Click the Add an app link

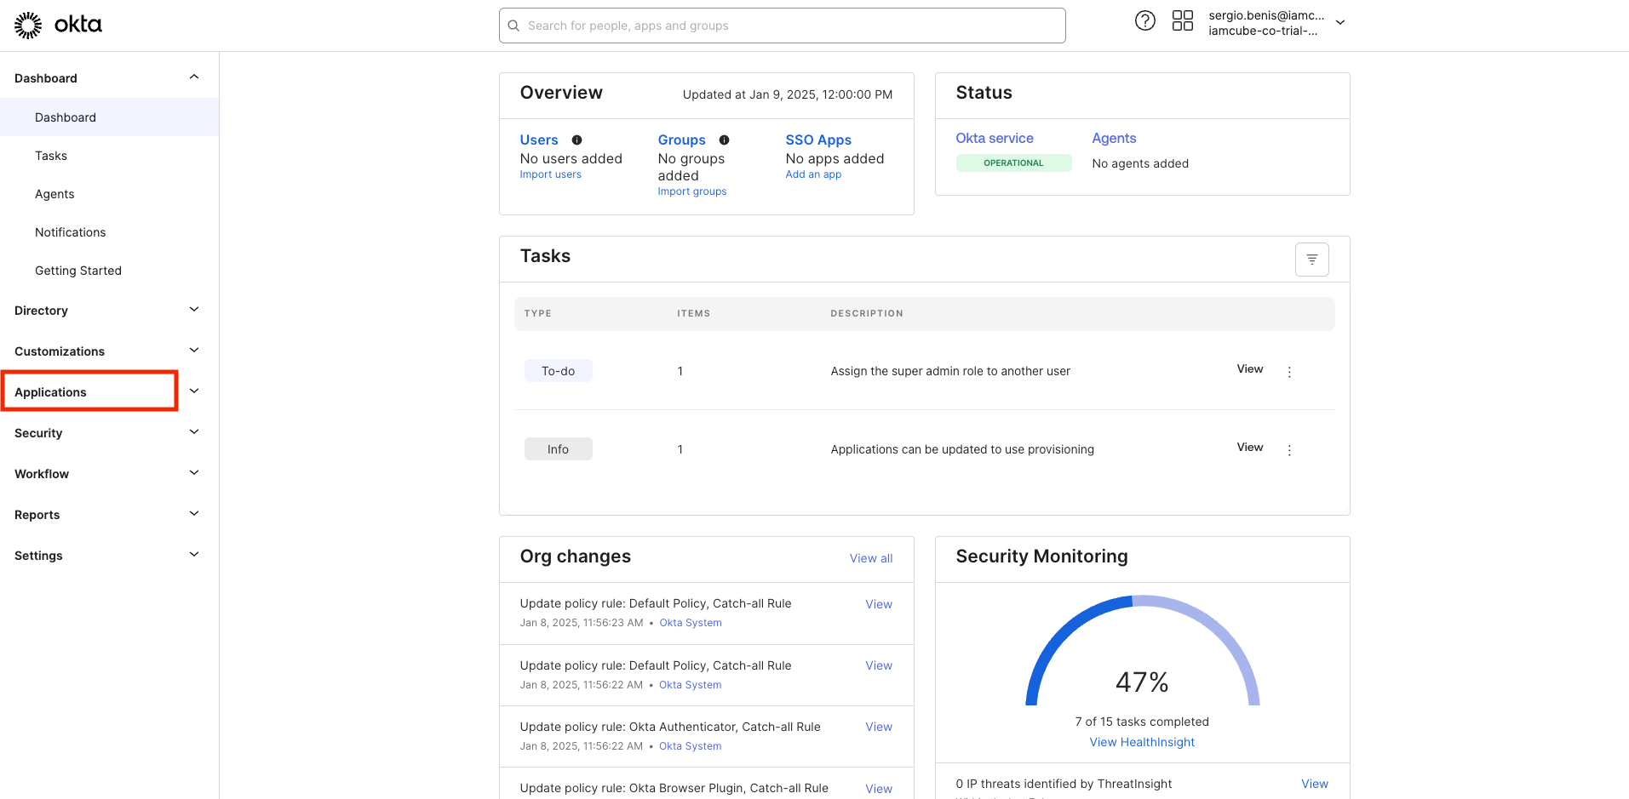(813, 174)
